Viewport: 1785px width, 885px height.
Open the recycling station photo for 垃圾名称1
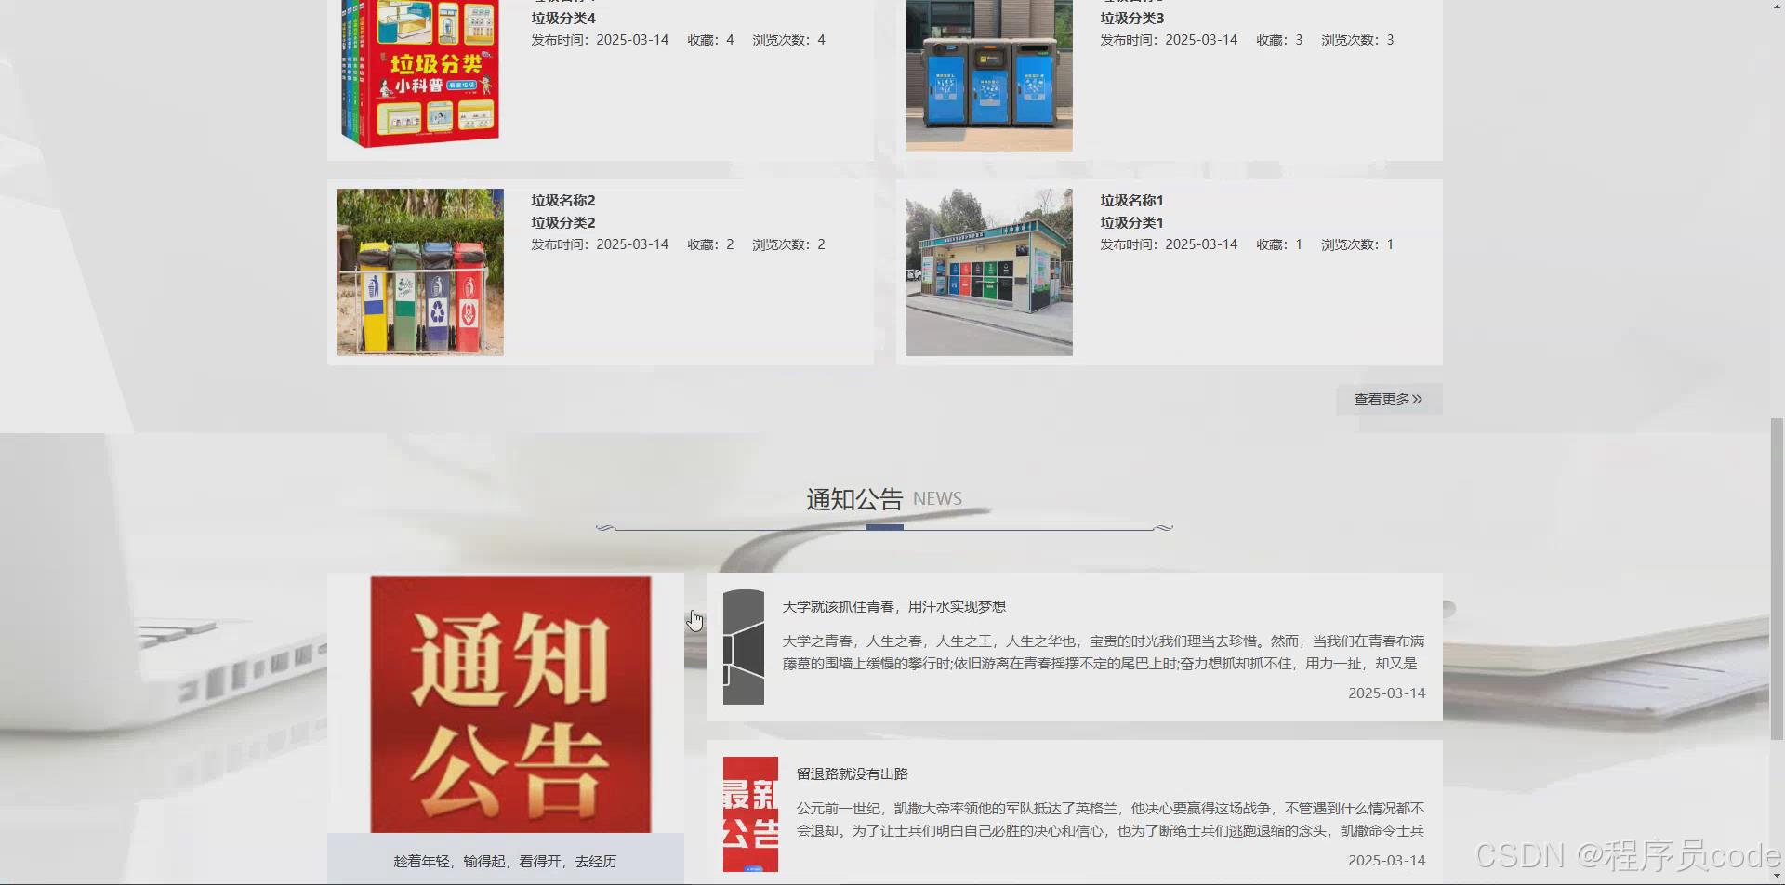(x=988, y=271)
